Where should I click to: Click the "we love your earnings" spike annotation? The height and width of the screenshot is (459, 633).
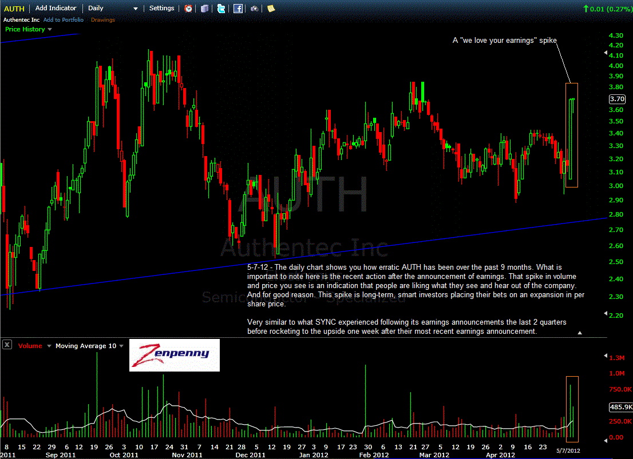[x=505, y=41]
